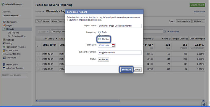Screen dimensions: 210x107
Task: Click the Subscriber Emails field
Action: pos(120,53)
